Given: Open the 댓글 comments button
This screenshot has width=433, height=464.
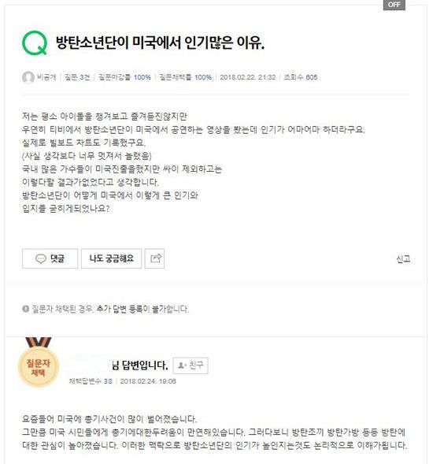Looking at the screenshot, I should (50, 258).
